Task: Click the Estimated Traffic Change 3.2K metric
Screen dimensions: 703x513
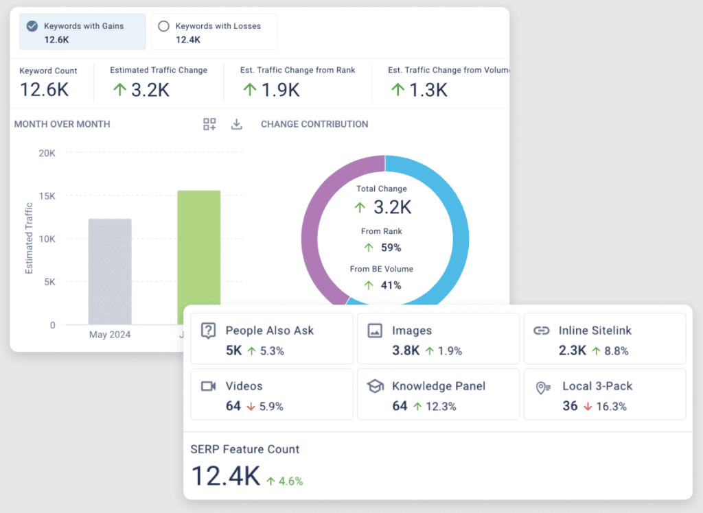Action: pos(140,90)
